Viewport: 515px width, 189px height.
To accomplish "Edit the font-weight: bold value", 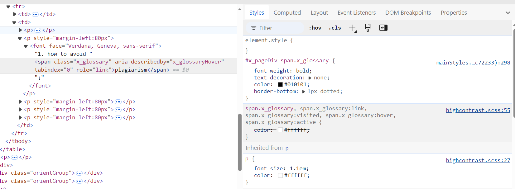I will (303, 71).
